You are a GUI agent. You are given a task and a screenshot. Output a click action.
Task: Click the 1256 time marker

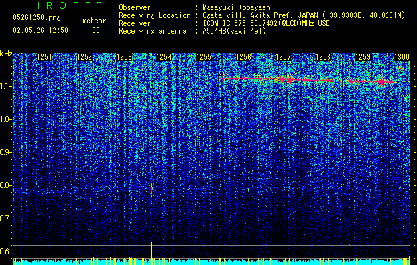[243, 57]
